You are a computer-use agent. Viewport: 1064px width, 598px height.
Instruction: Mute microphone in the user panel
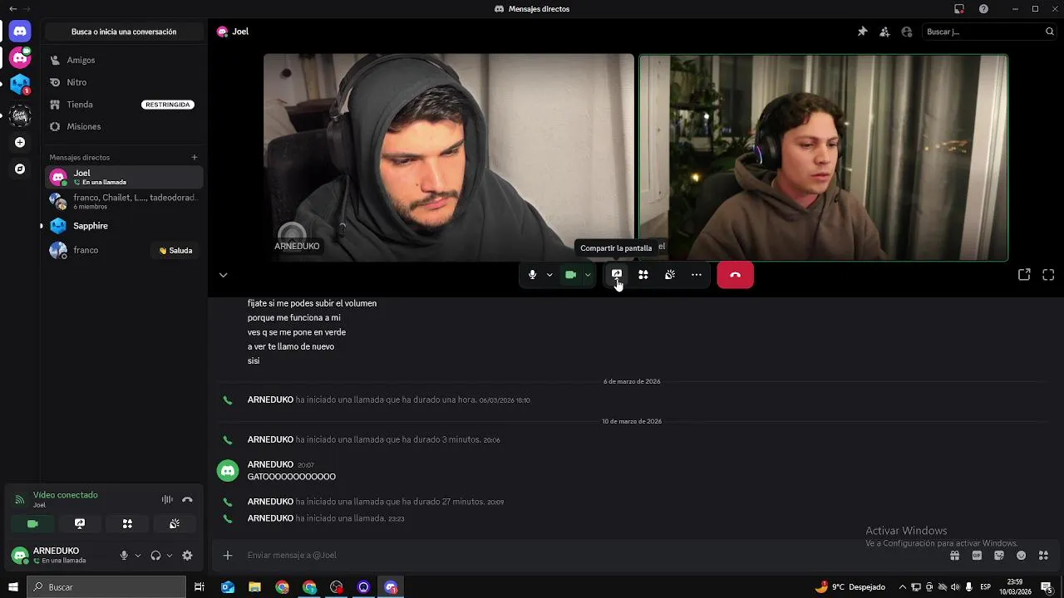[x=124, y=556]
